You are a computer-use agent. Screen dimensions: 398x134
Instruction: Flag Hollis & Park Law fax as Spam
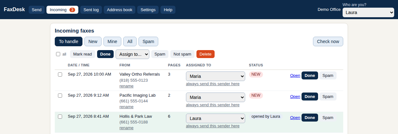pos(328,118)
